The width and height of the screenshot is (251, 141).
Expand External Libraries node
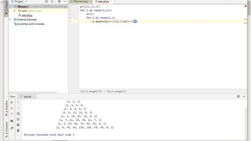pos(11,20)
